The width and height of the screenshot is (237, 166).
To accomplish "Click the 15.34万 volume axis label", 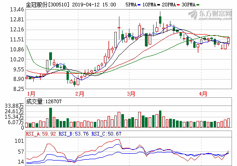I will 15,117.
